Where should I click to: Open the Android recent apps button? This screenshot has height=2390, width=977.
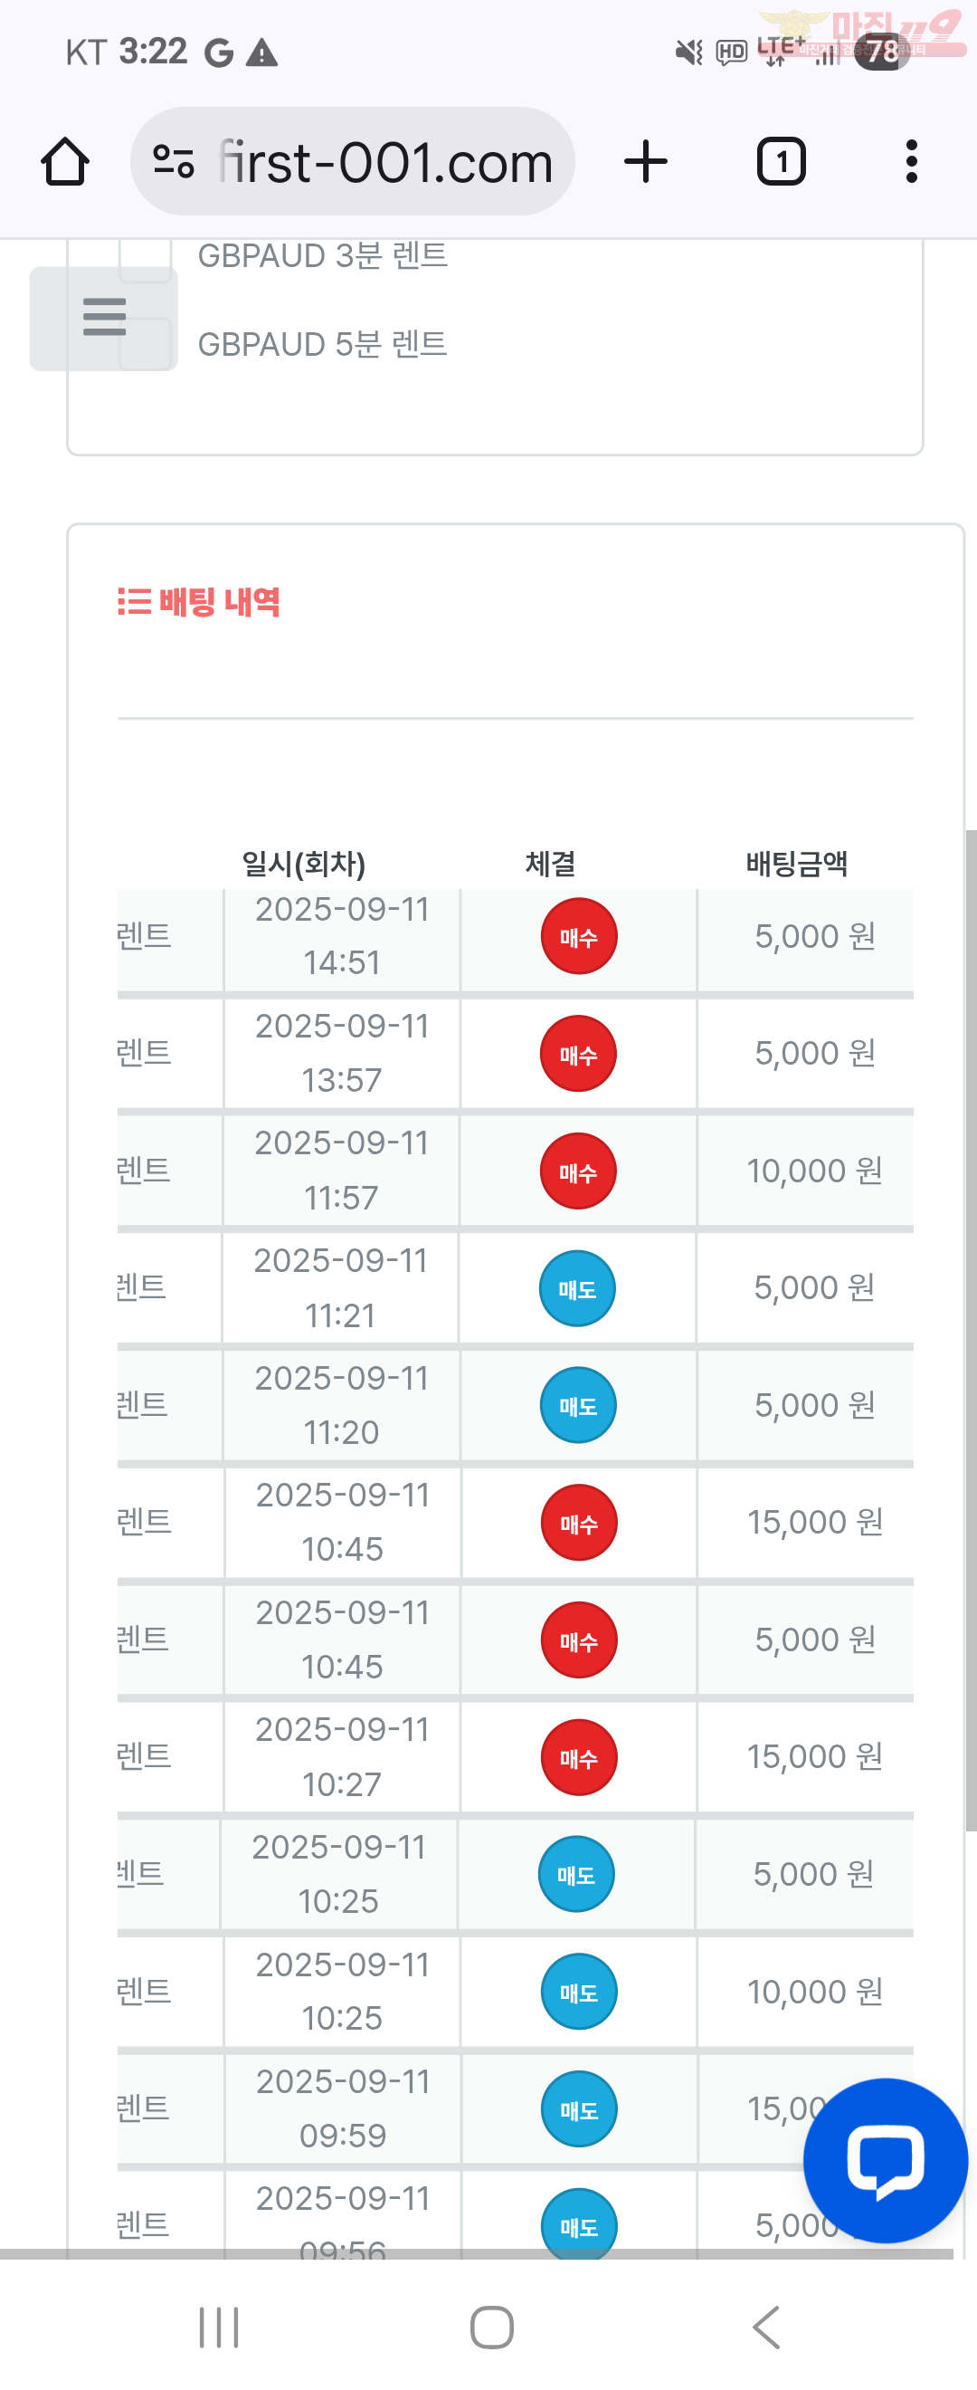220,2327
